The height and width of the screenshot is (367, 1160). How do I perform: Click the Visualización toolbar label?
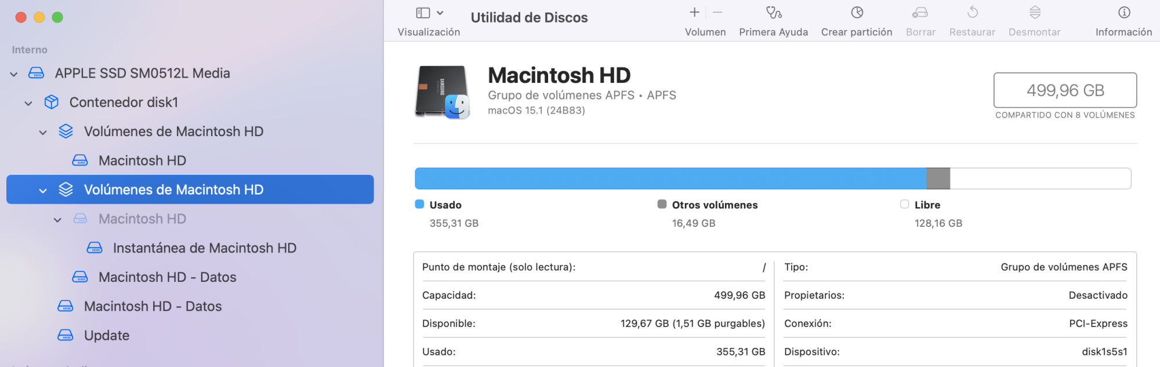[429, 32]
